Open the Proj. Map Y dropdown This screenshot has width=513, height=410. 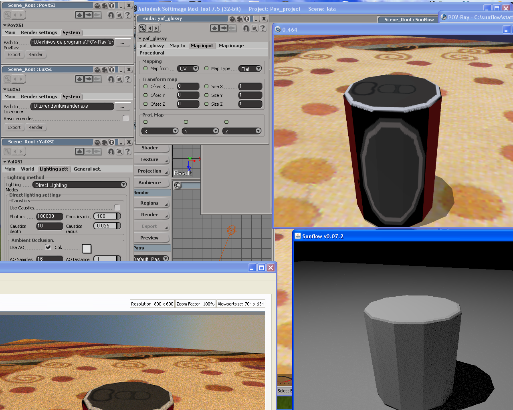click(200, 131)
